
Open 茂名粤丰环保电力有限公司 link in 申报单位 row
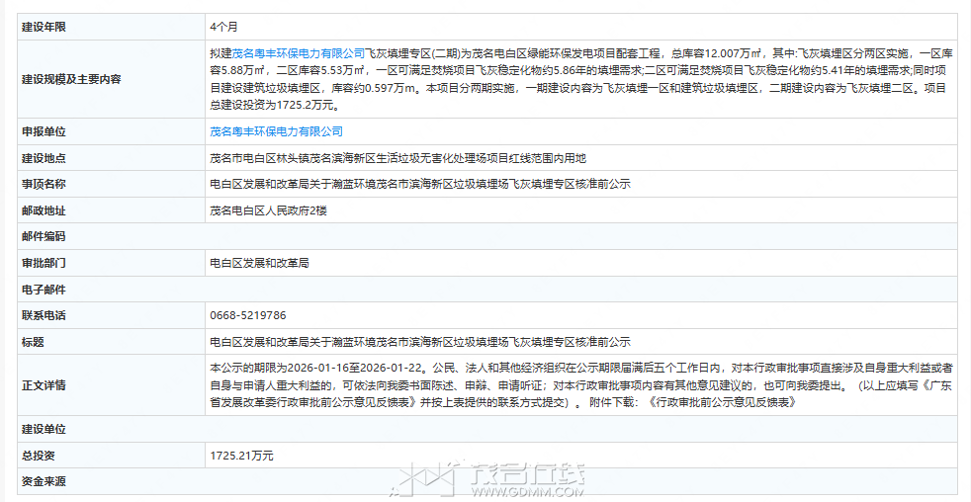coord(276,131)
